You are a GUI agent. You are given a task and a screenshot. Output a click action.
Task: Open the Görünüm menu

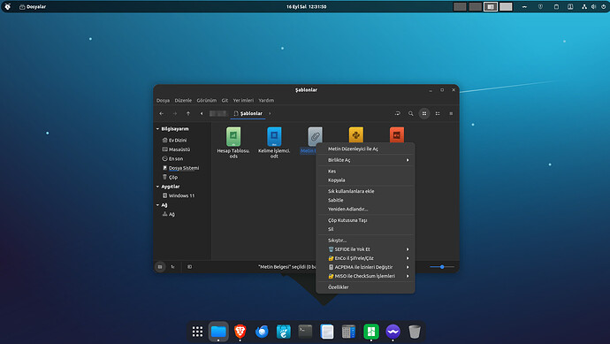207,101
